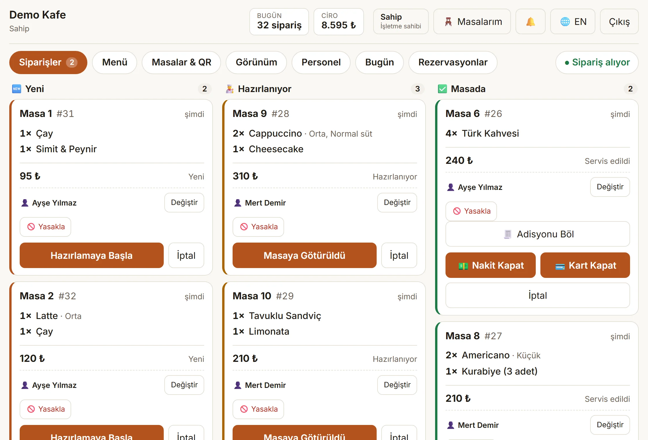Screen dimensions: 648x440
Task: Click the 4× Türk Kahvesi order line
Action: (x=482, y=133)
